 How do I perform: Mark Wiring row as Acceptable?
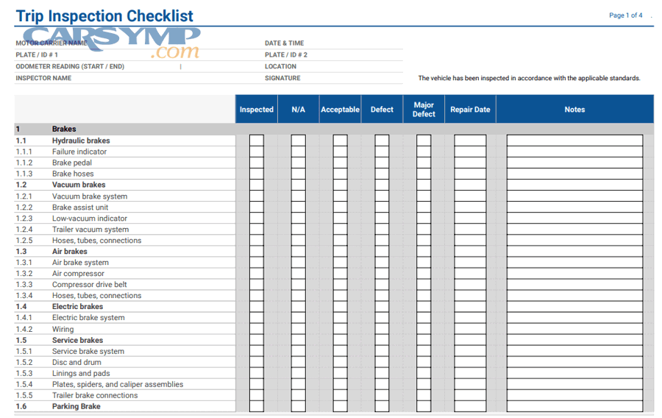pos(340,329)
